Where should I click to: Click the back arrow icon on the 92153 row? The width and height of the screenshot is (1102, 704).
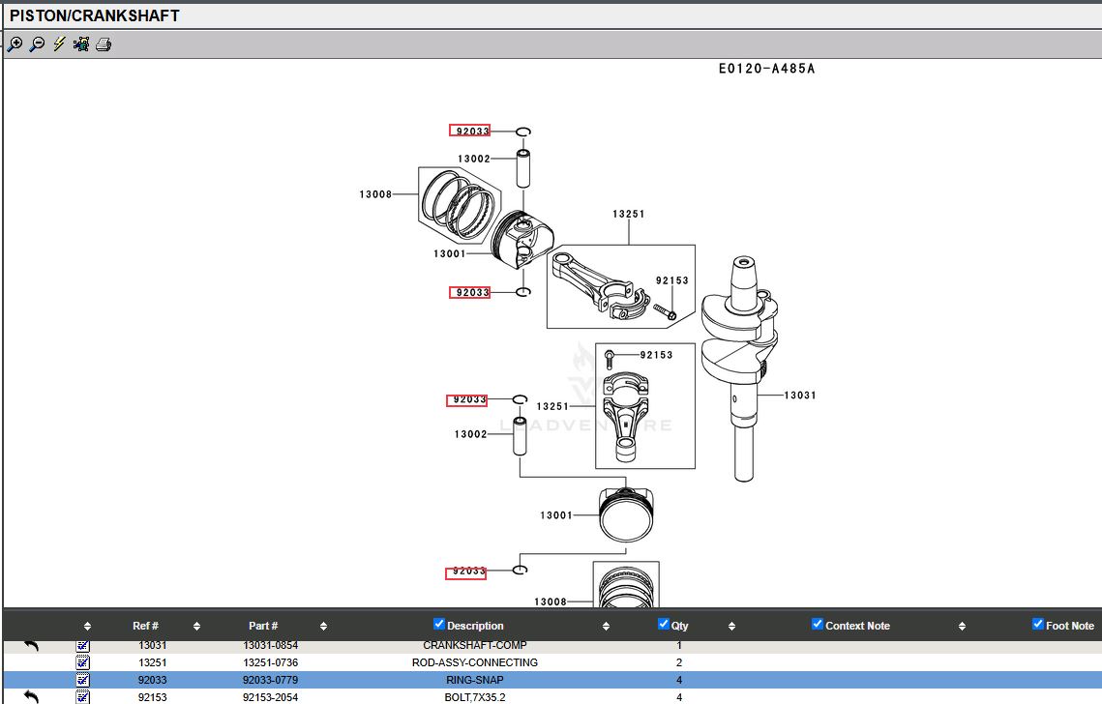coord(31,696)
